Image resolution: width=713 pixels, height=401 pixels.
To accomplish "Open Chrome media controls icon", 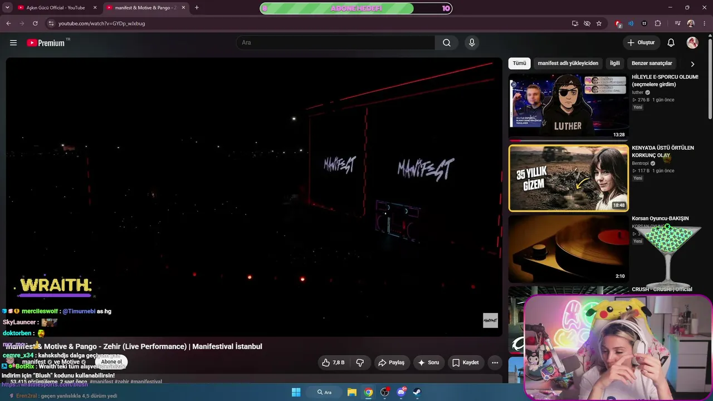I will [x=677, y=23].
